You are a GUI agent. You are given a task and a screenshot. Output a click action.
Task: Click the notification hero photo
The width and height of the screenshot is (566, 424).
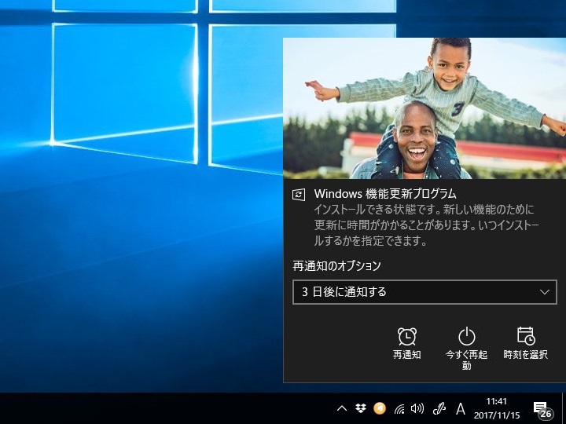(x=424, y=108)
